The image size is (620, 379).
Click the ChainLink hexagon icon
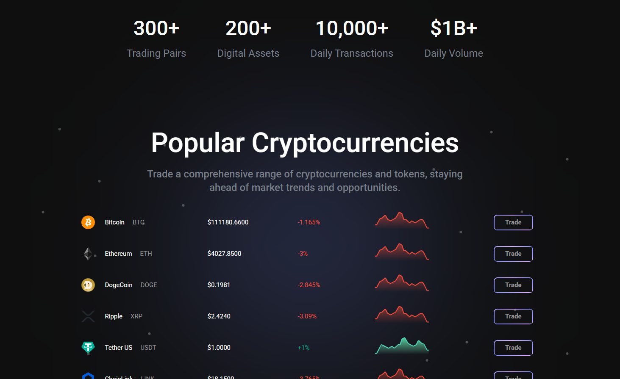click(x=88, y=376)
